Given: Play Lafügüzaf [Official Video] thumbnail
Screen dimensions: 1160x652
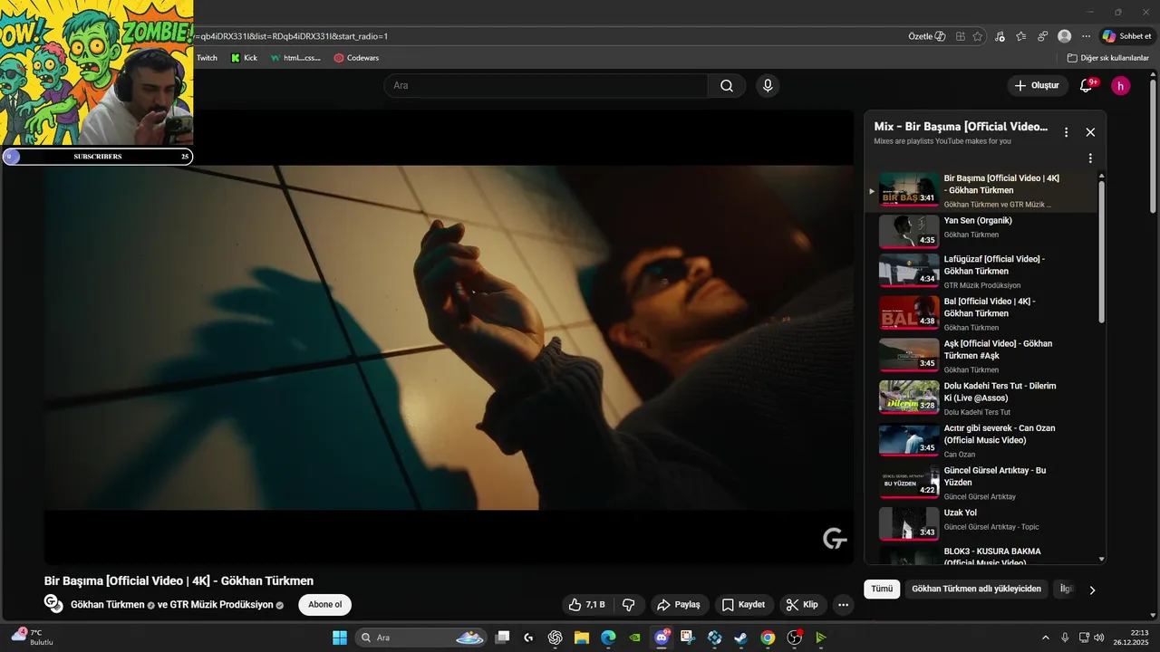Looking at the screenshot, I should [909, 270].
